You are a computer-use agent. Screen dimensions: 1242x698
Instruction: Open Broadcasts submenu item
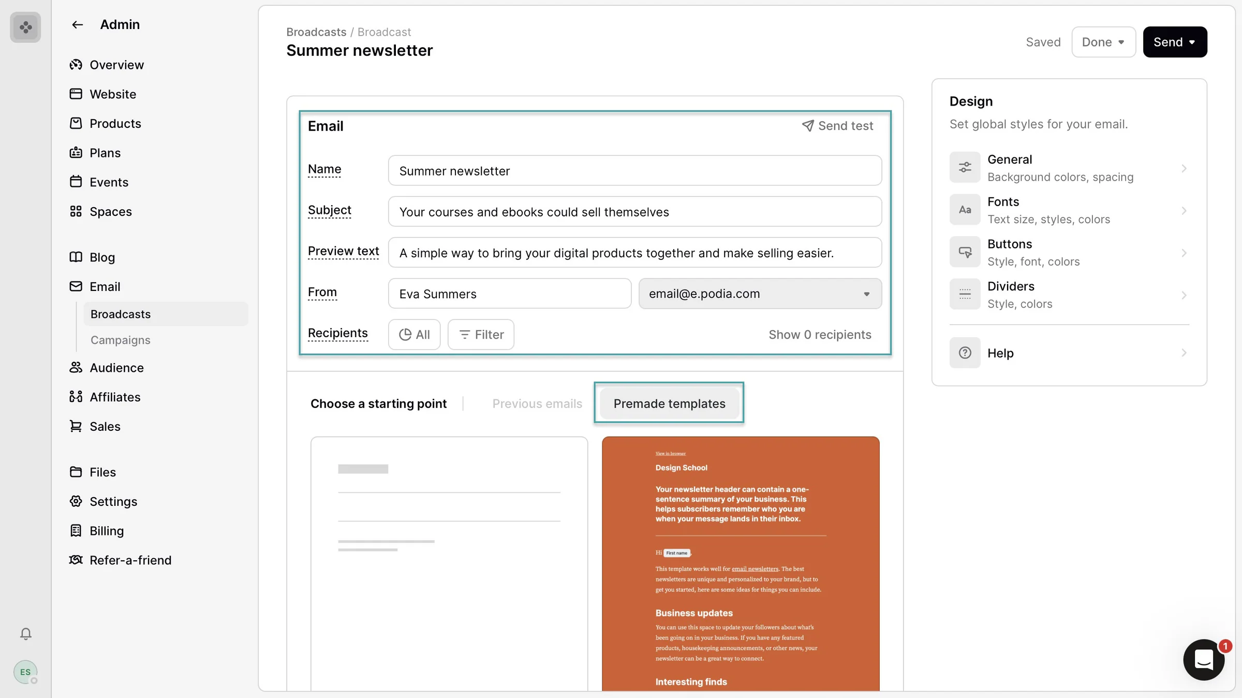[166, 314]
